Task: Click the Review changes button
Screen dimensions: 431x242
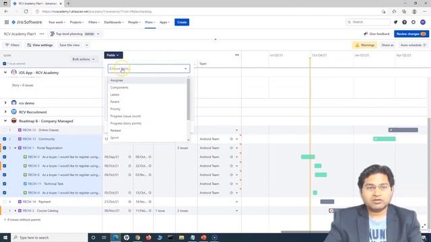Action: (x=411, y=34)
